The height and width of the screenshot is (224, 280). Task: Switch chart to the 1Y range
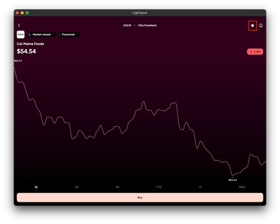point(200,187)
